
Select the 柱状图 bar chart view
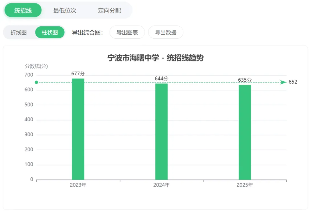(x=50, y=32)
